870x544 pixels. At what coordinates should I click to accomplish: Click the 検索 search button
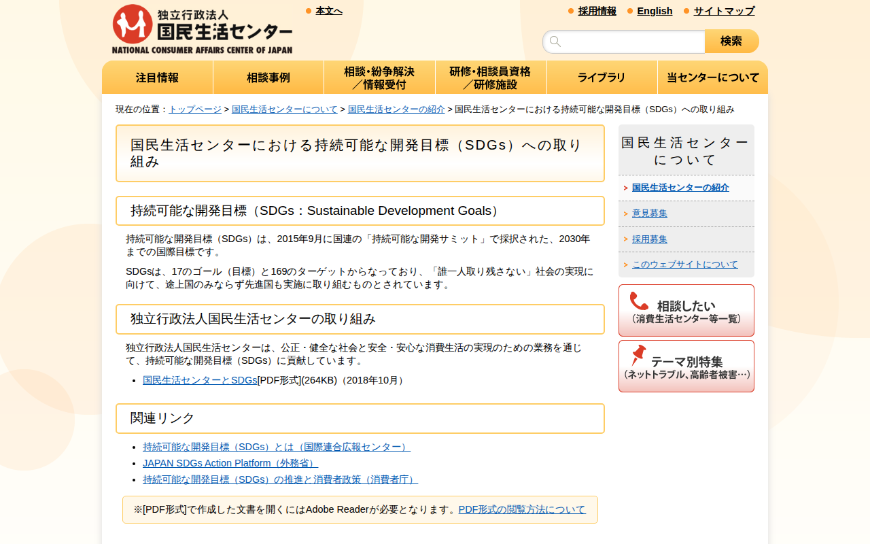click(731, 41)
